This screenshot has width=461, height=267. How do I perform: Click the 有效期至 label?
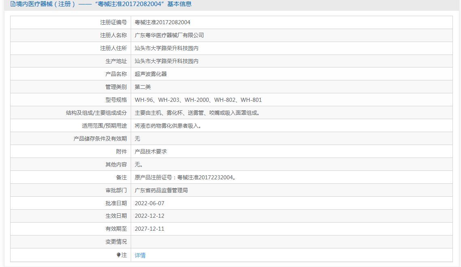(x=116, y=229)
